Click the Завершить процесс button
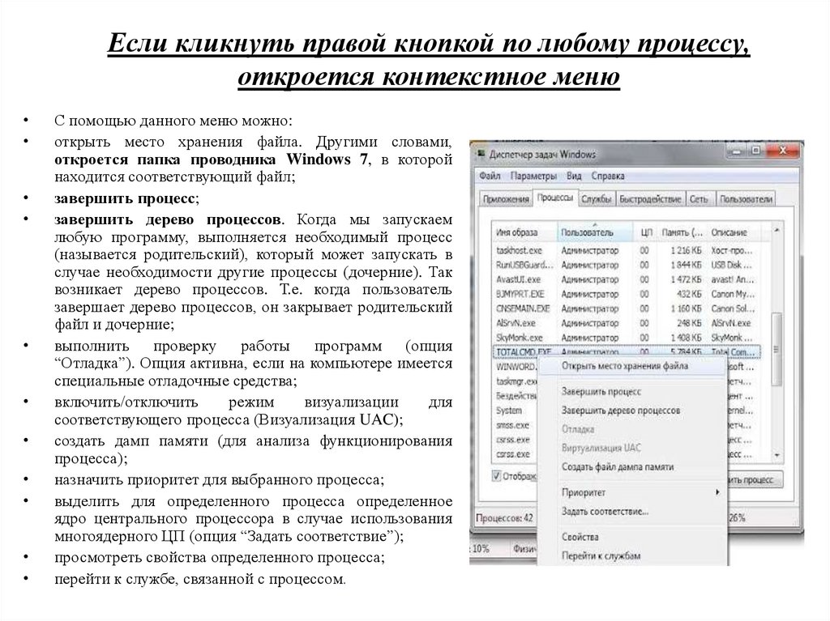The height and width of the screenshot is (621, 830). tap(755, 480)
